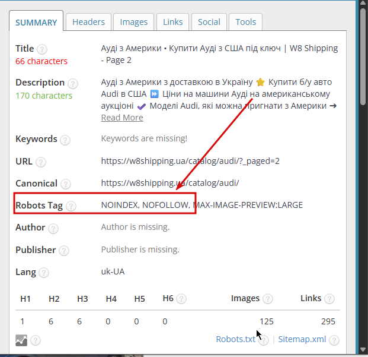Click 'Publisher is missing.' text

140,249
